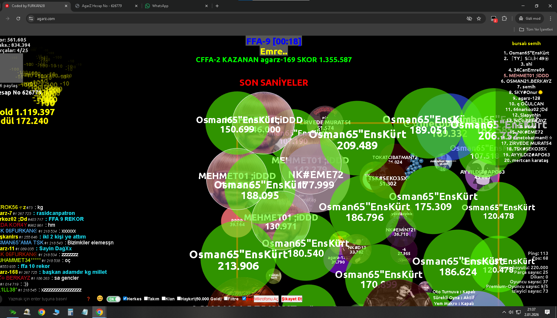Image resolution: width=557 pixels, height=318 pixels.
Task: Click chat message 'sa gencler'
Action: (x=66, y=278)
